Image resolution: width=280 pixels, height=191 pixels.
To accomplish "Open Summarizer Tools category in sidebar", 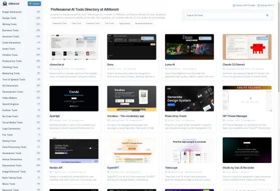I will coord(21,153).
